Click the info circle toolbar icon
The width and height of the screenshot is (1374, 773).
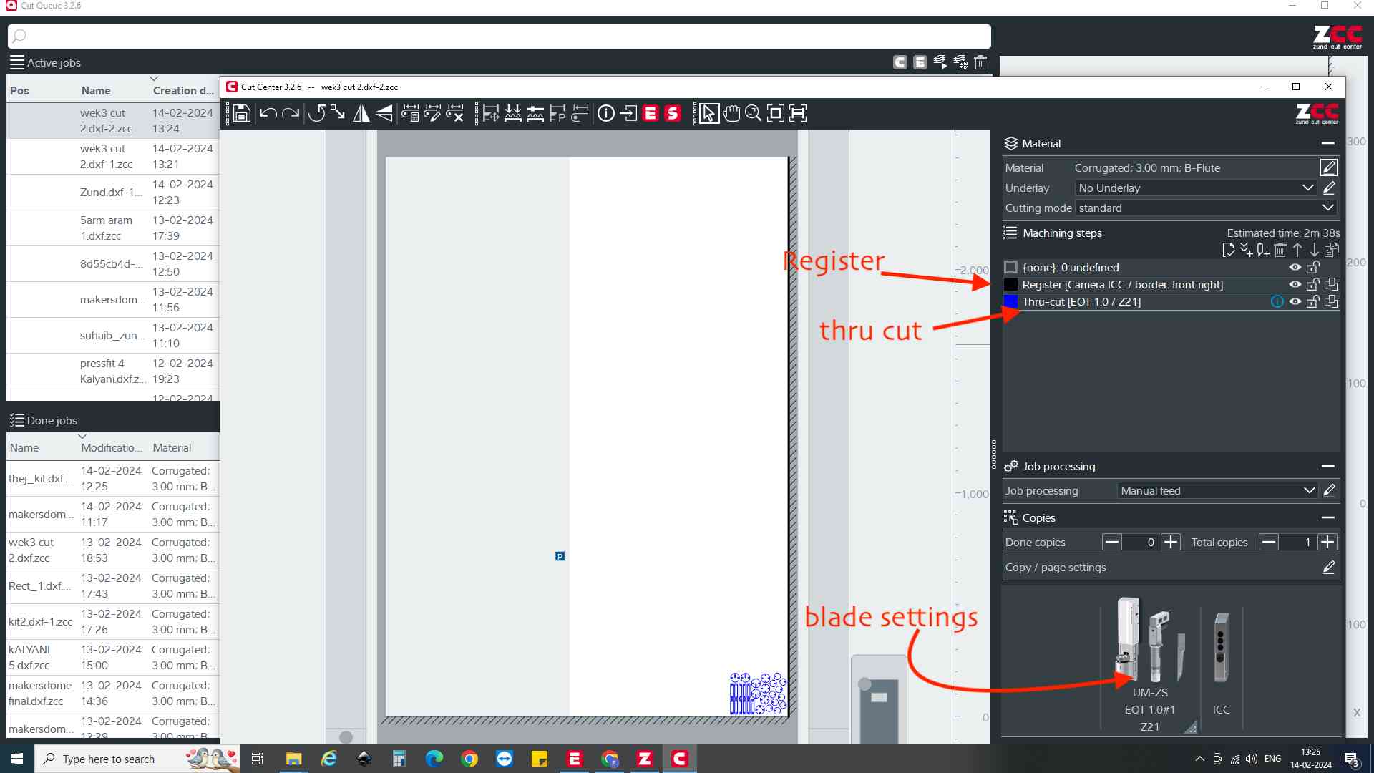tap(606, 113)
